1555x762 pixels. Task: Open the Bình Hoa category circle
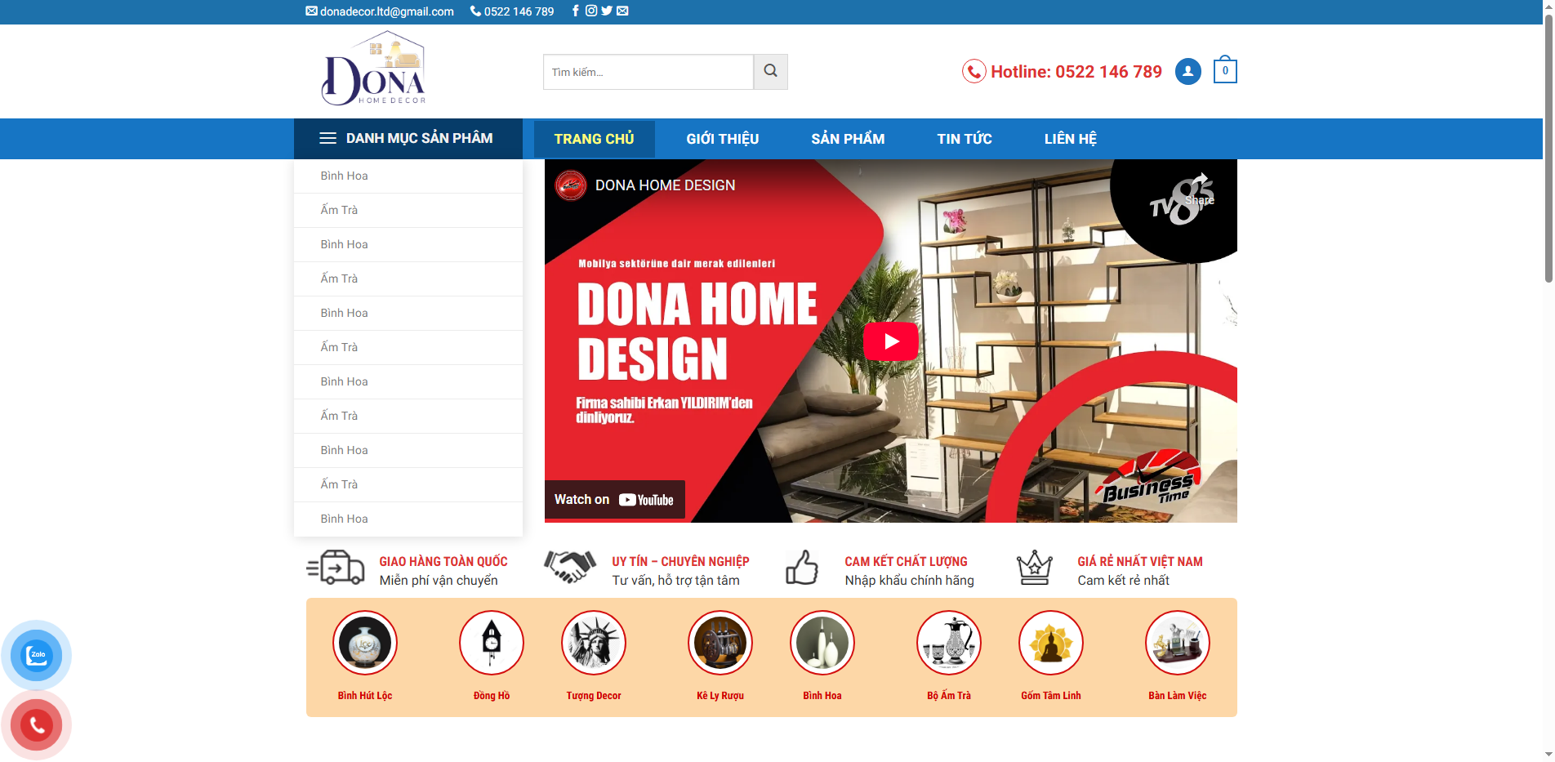coord(822,643)
